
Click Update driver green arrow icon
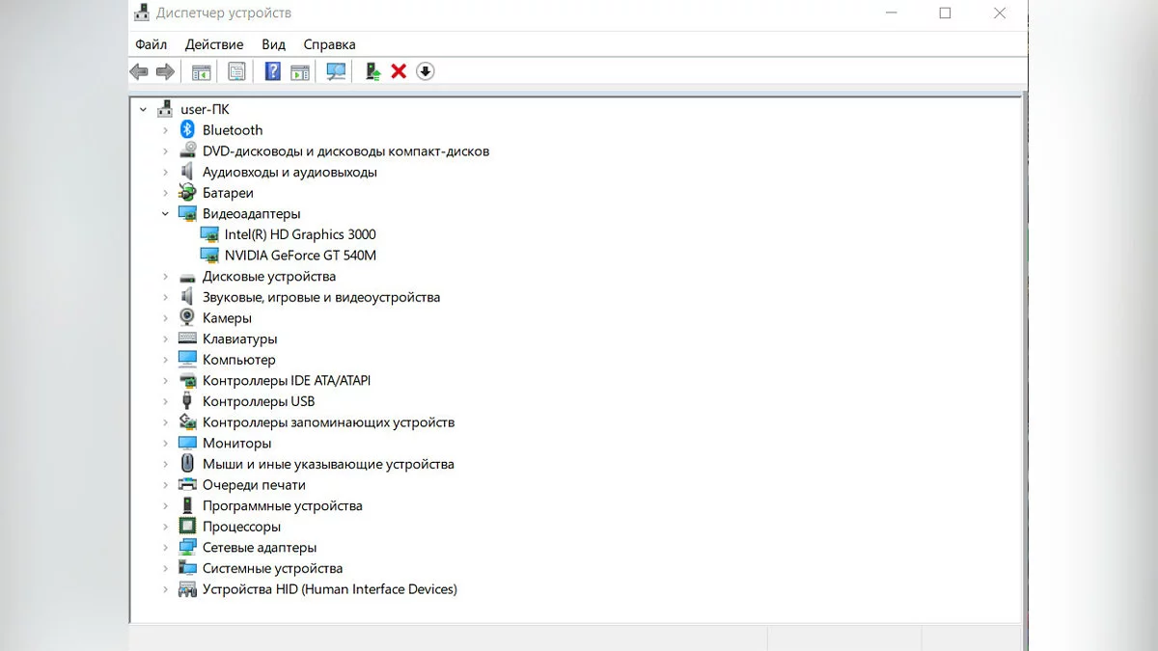(372, 71)
